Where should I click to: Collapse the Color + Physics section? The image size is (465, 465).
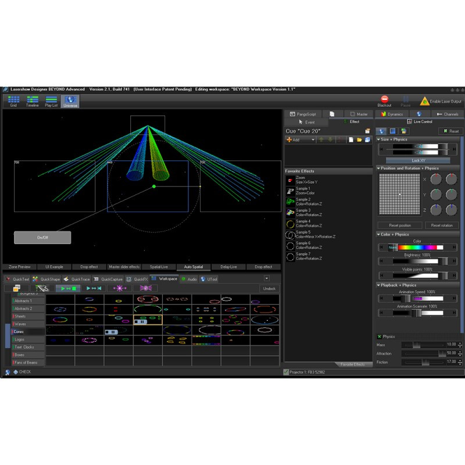click(x=378, y=234)
